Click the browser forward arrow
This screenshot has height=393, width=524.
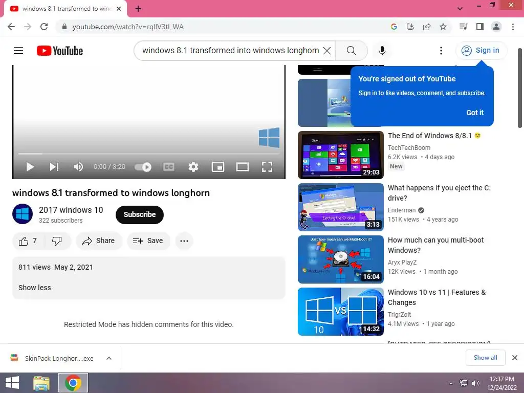click(x=28, y=27)
